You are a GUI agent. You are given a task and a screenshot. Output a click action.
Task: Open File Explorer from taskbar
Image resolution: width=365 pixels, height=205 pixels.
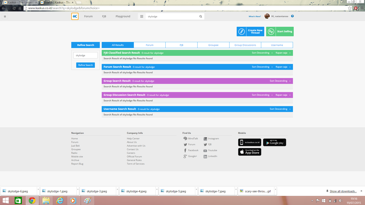46,200
